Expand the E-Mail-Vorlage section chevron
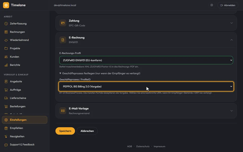 (x=231, y=111)
